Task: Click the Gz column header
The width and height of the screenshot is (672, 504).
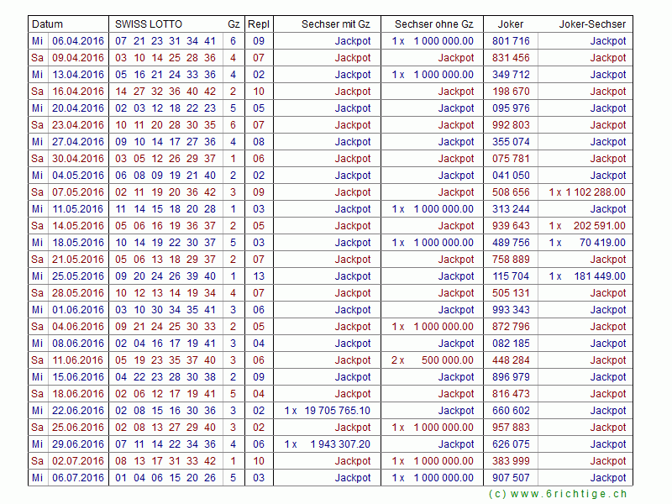Action: pyautogui.click(x=234, y=24)
